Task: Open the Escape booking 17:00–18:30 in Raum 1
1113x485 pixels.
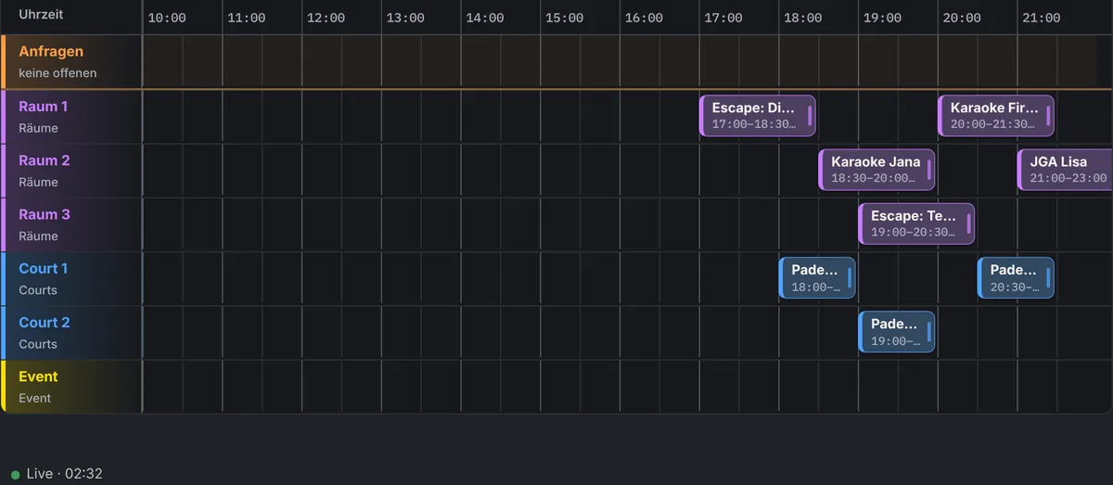Action: [758, 116]
